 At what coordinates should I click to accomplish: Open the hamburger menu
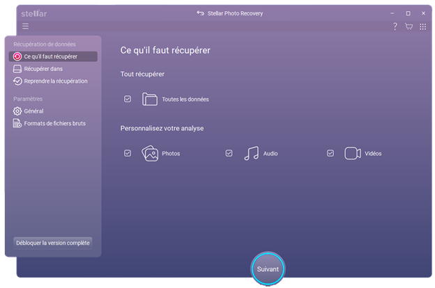pos(25,26)
